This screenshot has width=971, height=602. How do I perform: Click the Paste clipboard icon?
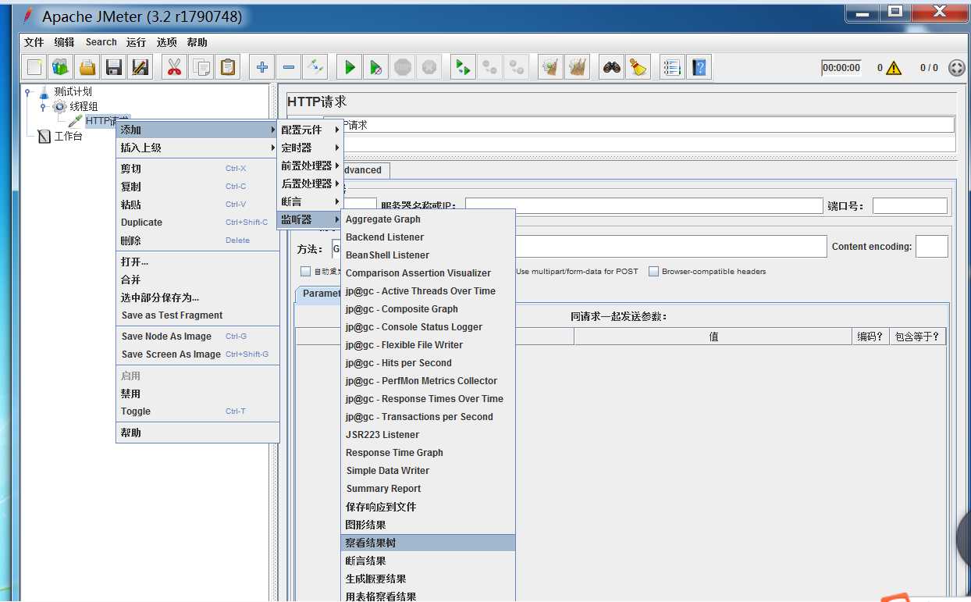tap(227, 67)
